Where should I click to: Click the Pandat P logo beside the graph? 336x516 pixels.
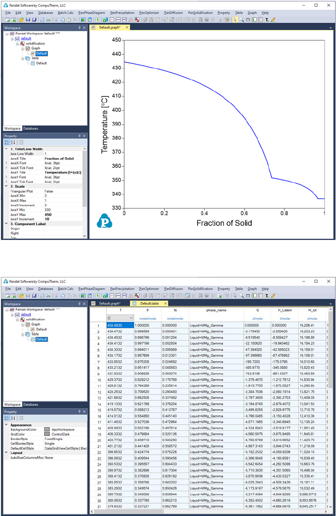point(105,221)
